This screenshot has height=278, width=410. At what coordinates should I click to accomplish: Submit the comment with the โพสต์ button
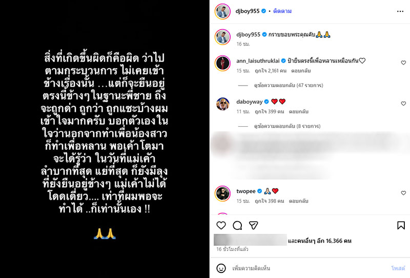click(x=398, y=268)
